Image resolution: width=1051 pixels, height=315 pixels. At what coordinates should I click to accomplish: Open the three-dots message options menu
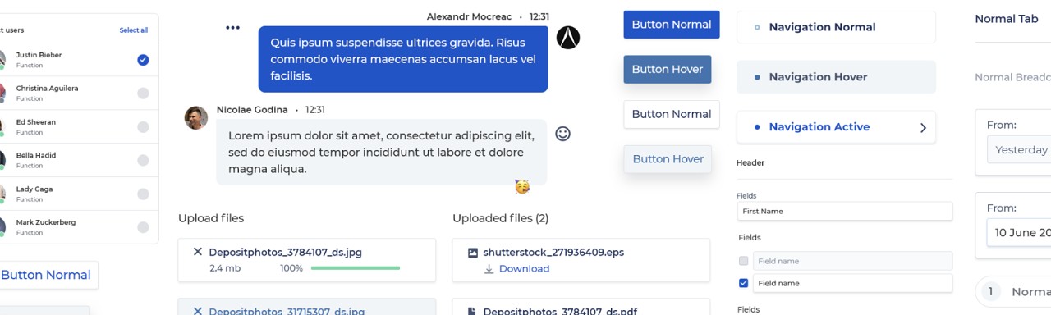233,28
